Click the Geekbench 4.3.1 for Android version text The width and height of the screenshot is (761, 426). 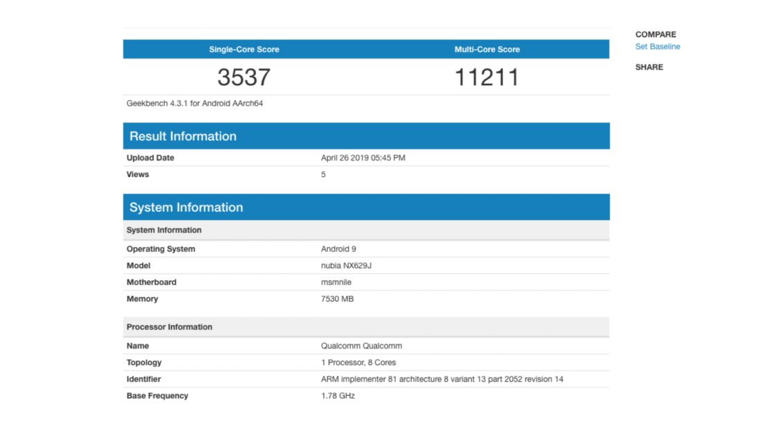tap(195, 104)
